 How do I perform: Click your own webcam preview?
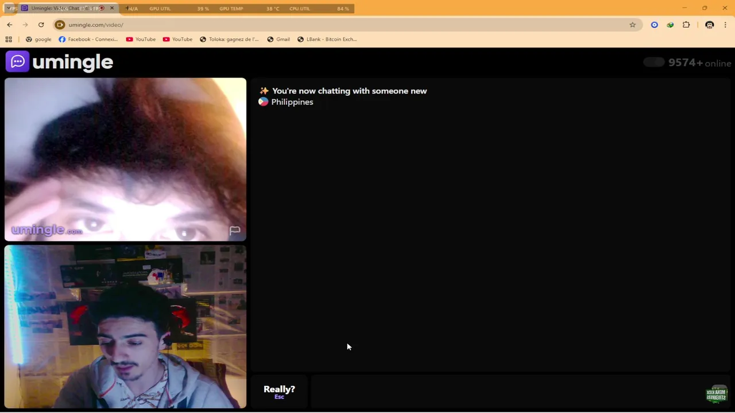[x=125, y=327]
